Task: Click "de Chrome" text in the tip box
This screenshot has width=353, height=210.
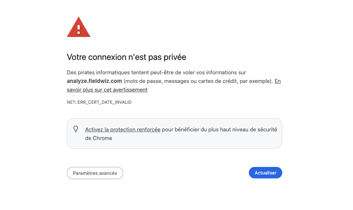Action: click(99, 138)
